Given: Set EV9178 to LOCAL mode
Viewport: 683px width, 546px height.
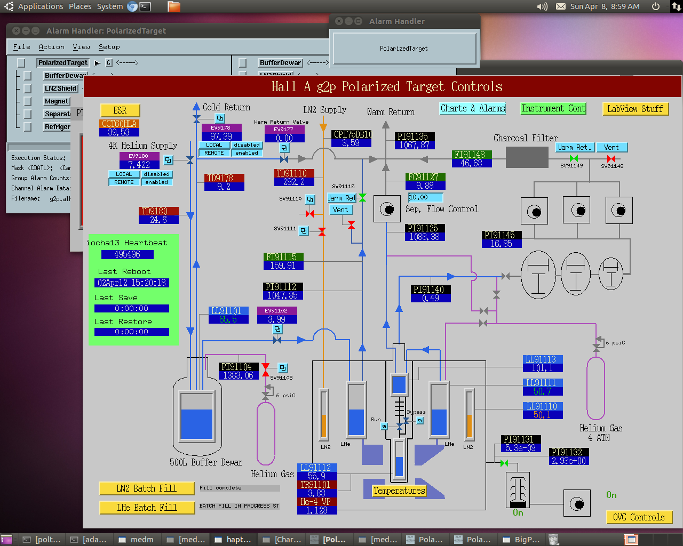Looking at the screenshot, I should click(214, 145).
